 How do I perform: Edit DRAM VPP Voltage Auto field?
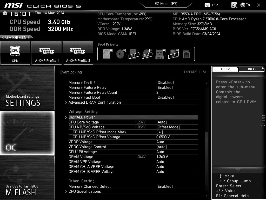[x=160, y=161]
